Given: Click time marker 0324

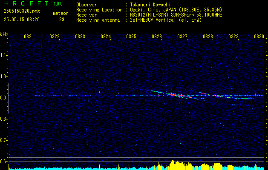Looking at the screenshot, I should [106, 36].
